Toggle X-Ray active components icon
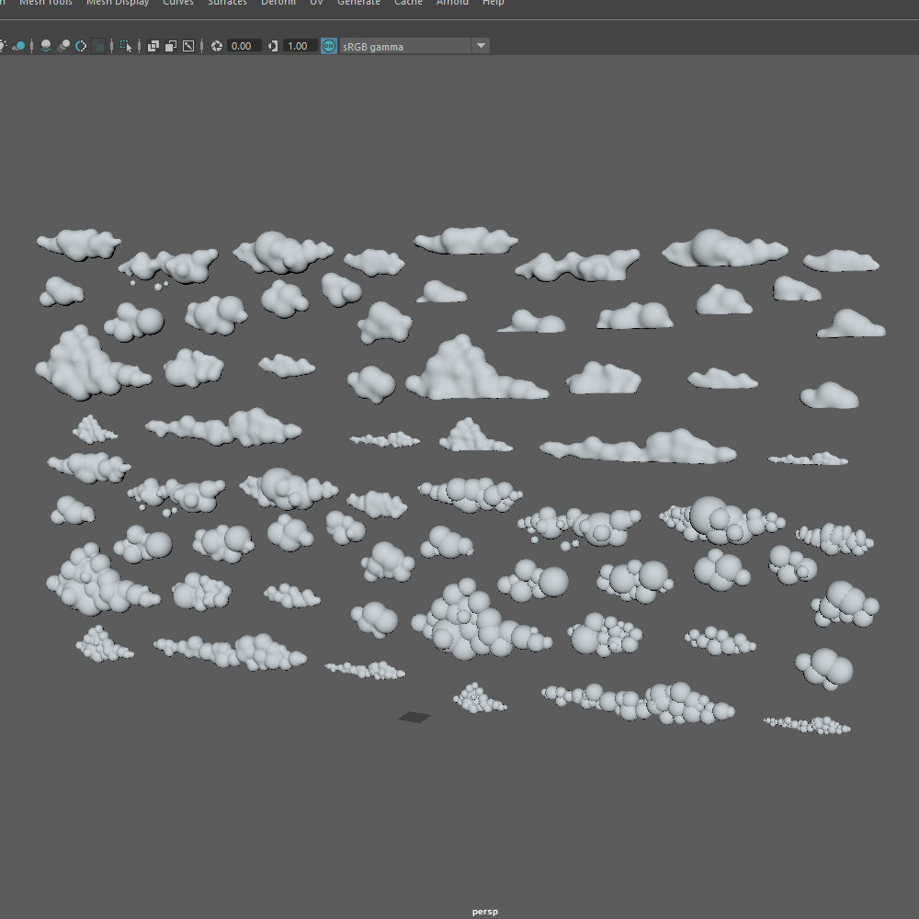 171,46
